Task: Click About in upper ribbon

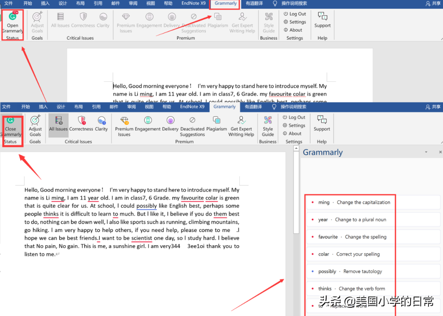Action: click(293, 30)
